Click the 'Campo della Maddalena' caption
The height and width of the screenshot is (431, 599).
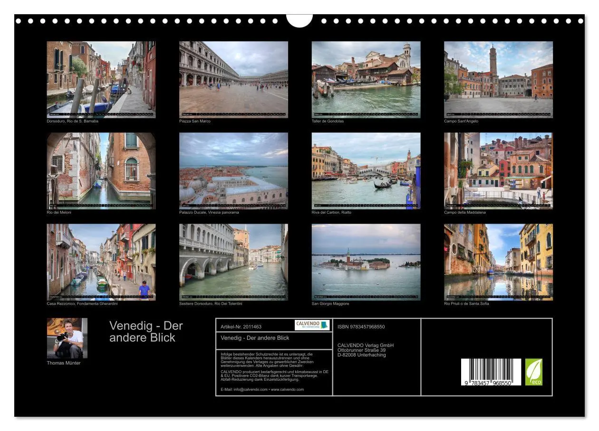(x=465, y=212)
